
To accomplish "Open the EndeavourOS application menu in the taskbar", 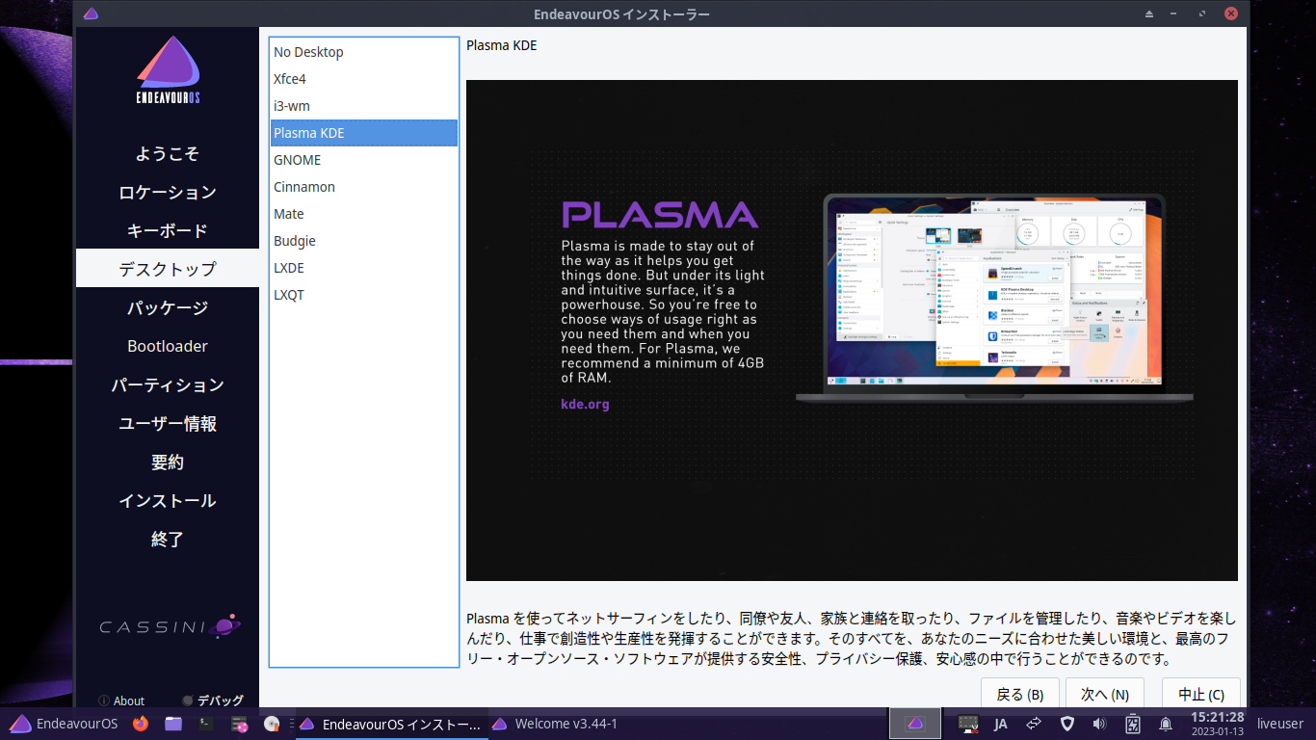I will (x=64, y=724).
